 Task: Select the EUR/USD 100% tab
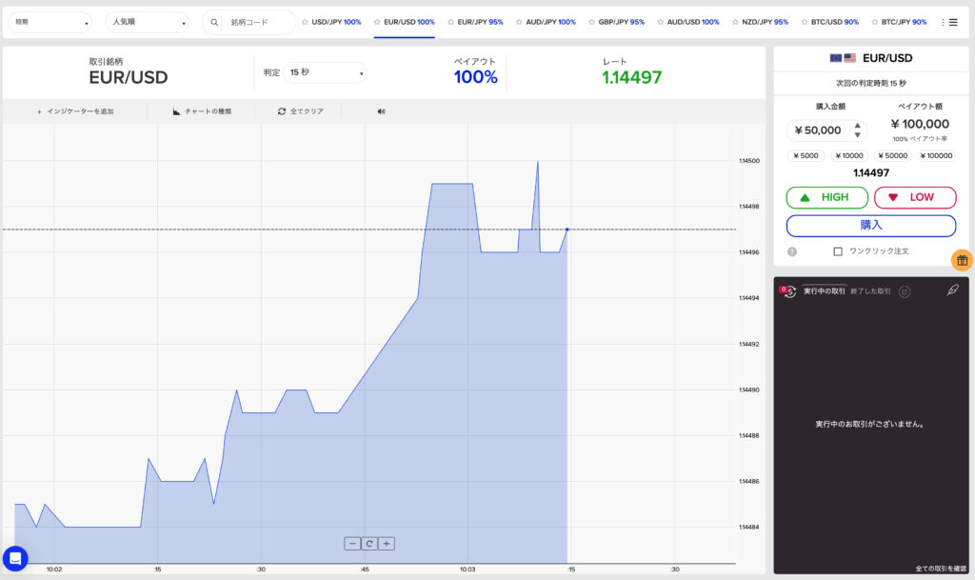pos(409,22)
